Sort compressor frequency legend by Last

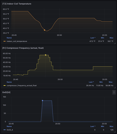(91, 82)
